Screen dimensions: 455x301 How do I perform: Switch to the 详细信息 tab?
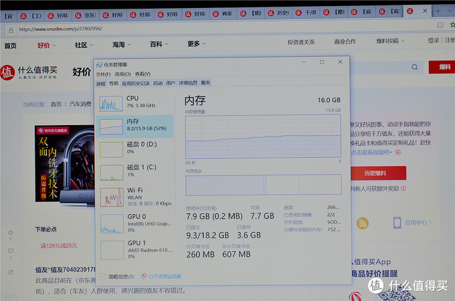[x=188, y=83]
